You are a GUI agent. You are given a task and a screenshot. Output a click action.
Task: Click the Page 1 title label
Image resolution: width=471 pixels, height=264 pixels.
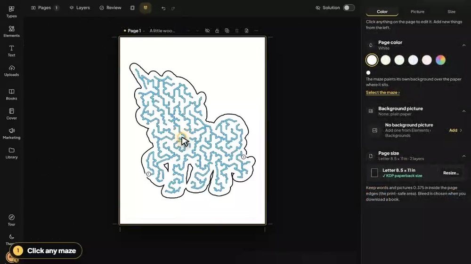click(134, 31)
